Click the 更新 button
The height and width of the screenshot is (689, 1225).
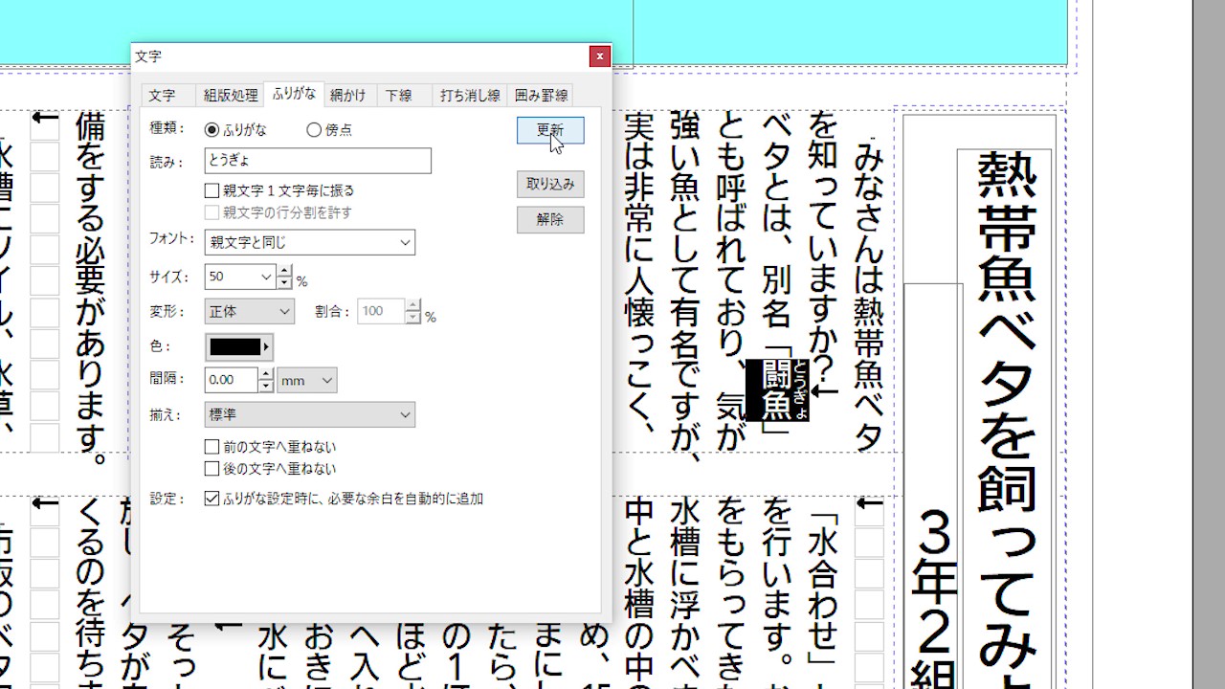[x=550, y=130]
